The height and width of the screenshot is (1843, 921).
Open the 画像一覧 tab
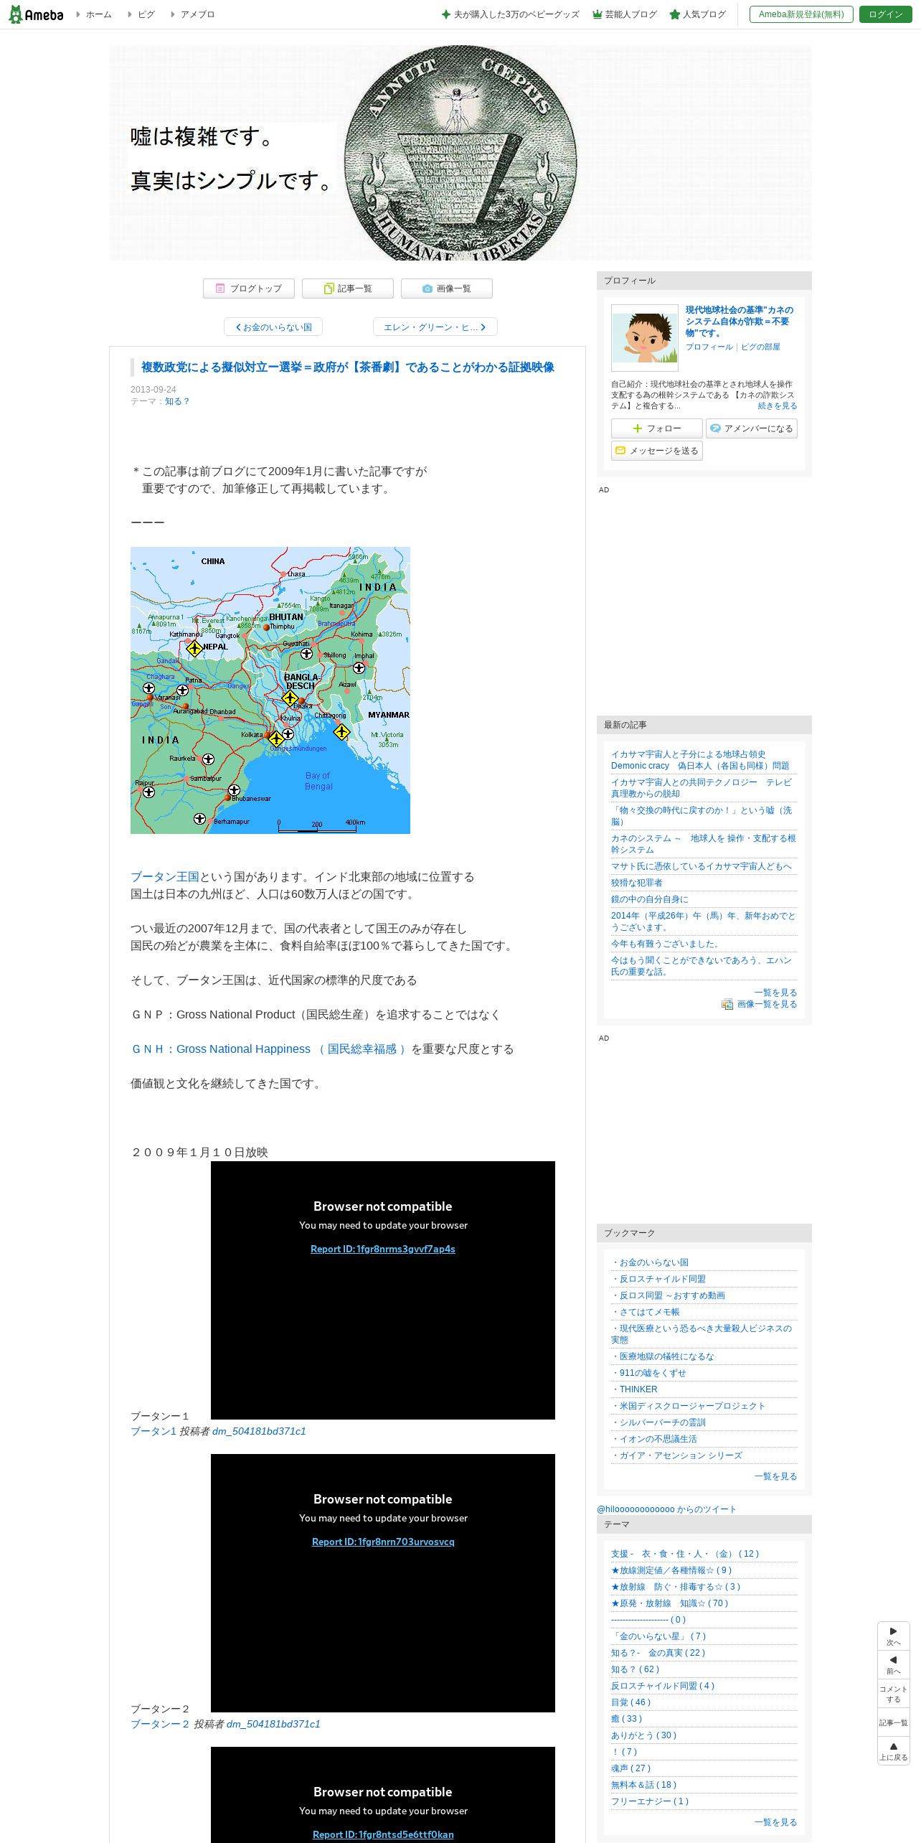coord(446,289)
